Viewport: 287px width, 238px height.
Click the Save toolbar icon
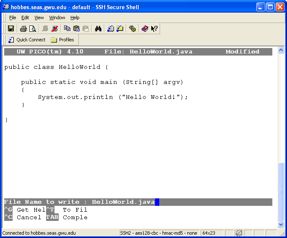tap(11, 29)
